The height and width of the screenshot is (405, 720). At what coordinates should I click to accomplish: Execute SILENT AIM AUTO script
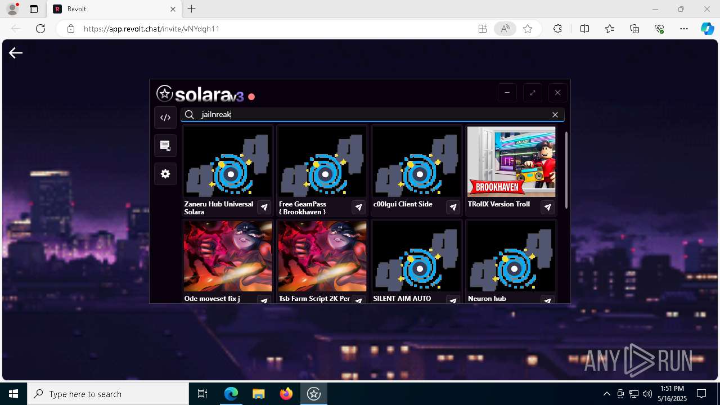pyautogui.click(x=453, y=300)
